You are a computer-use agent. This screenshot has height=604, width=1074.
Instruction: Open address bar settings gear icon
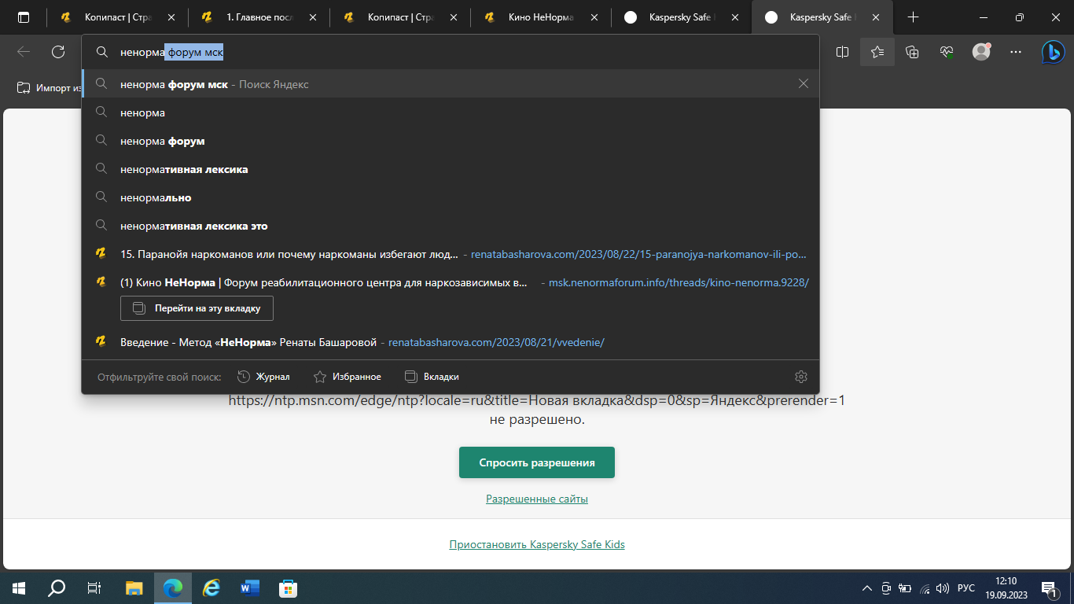(x=801, y=377)
